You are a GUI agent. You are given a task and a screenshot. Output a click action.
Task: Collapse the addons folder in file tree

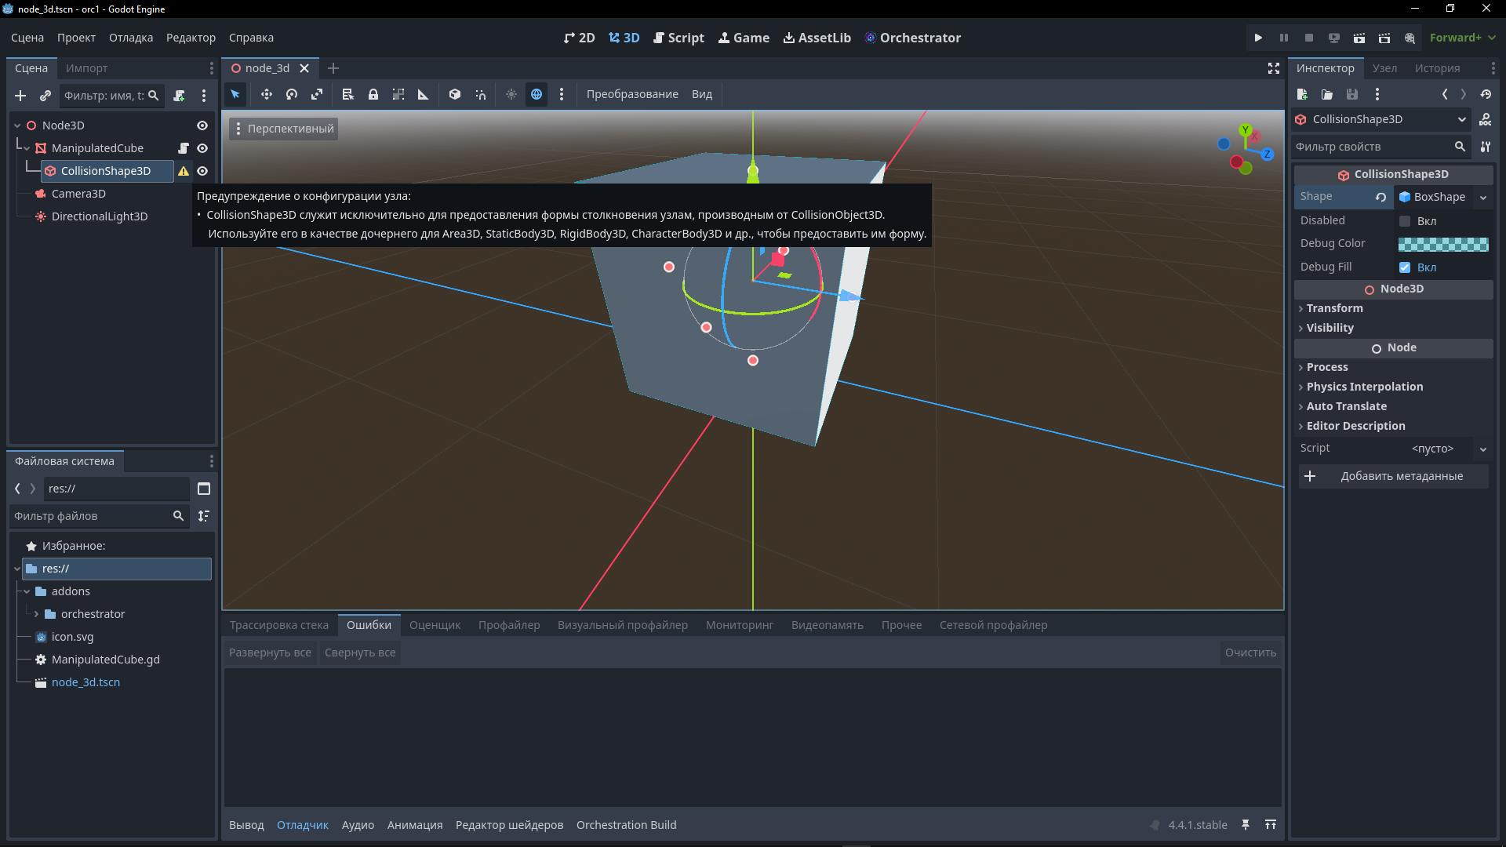coord(27,591)
